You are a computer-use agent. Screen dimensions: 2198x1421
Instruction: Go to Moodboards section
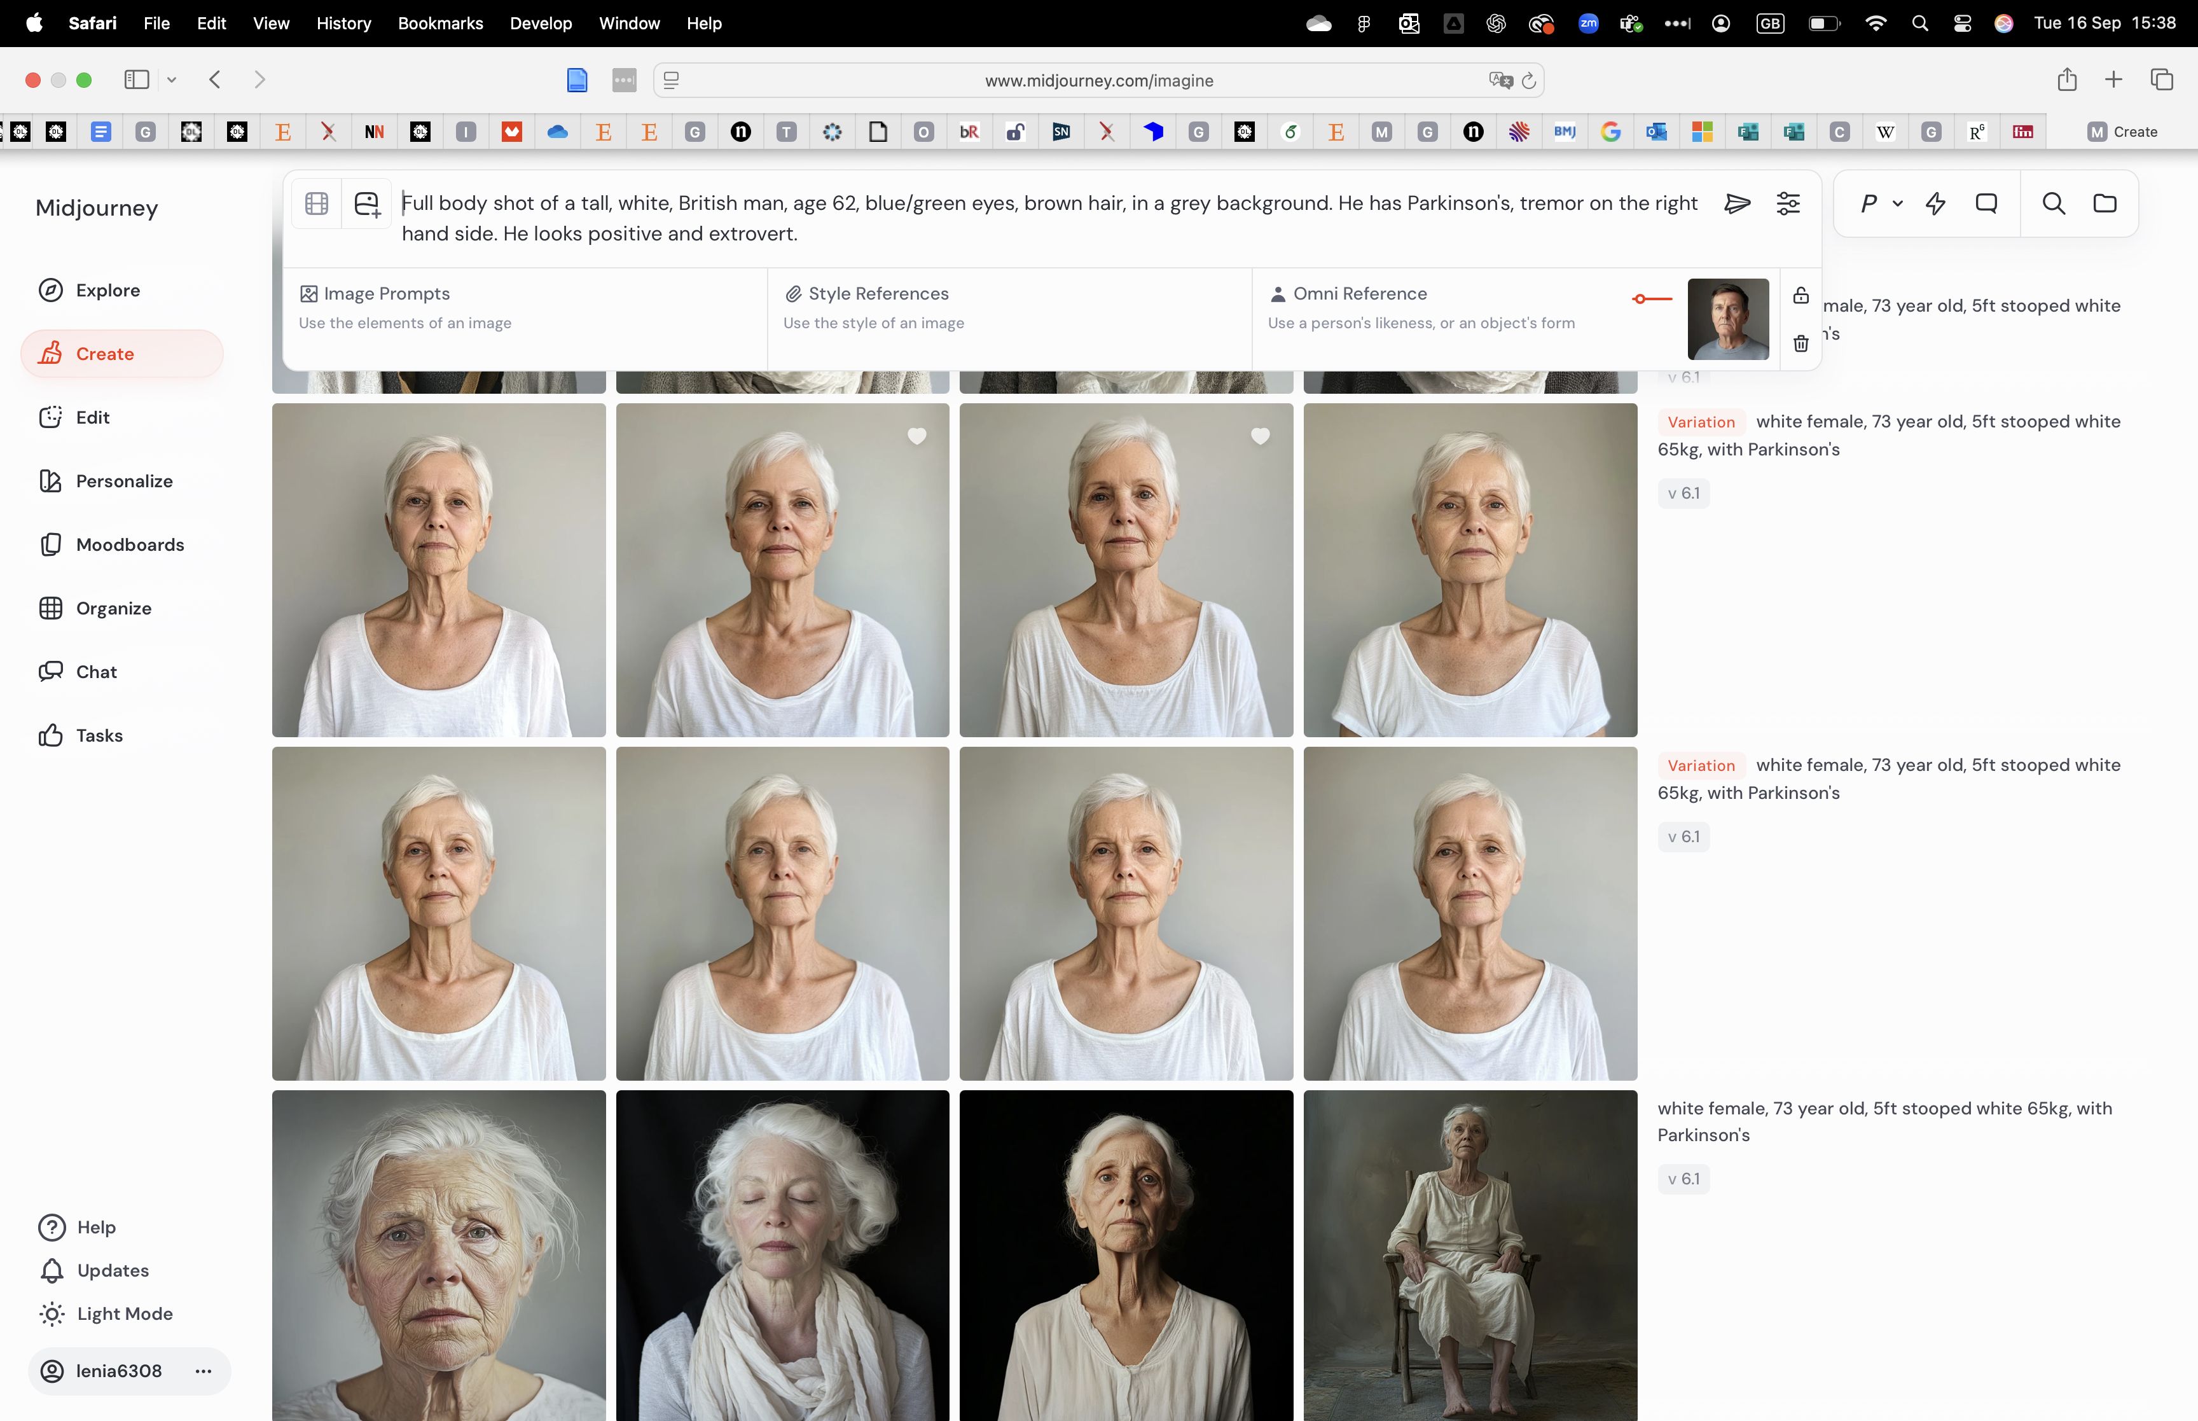click(x=129, y=545)
